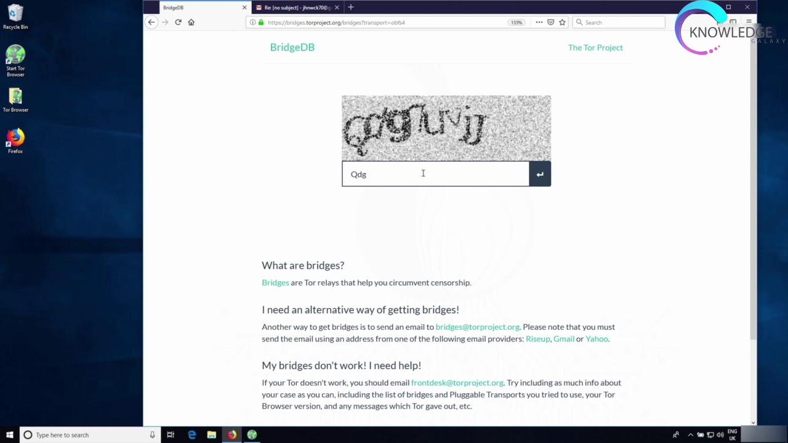This screenshot has height=443, width=788.
Task: Go back with the browser back arrow
Action: tap(151, 22)
